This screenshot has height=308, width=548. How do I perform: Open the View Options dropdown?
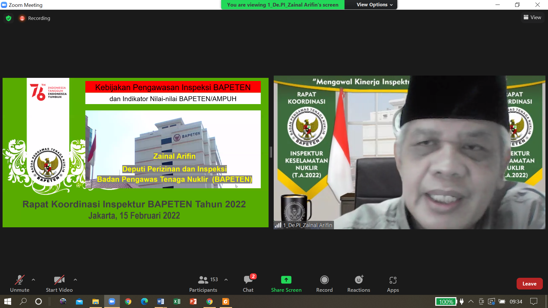(x=374, y=5)
